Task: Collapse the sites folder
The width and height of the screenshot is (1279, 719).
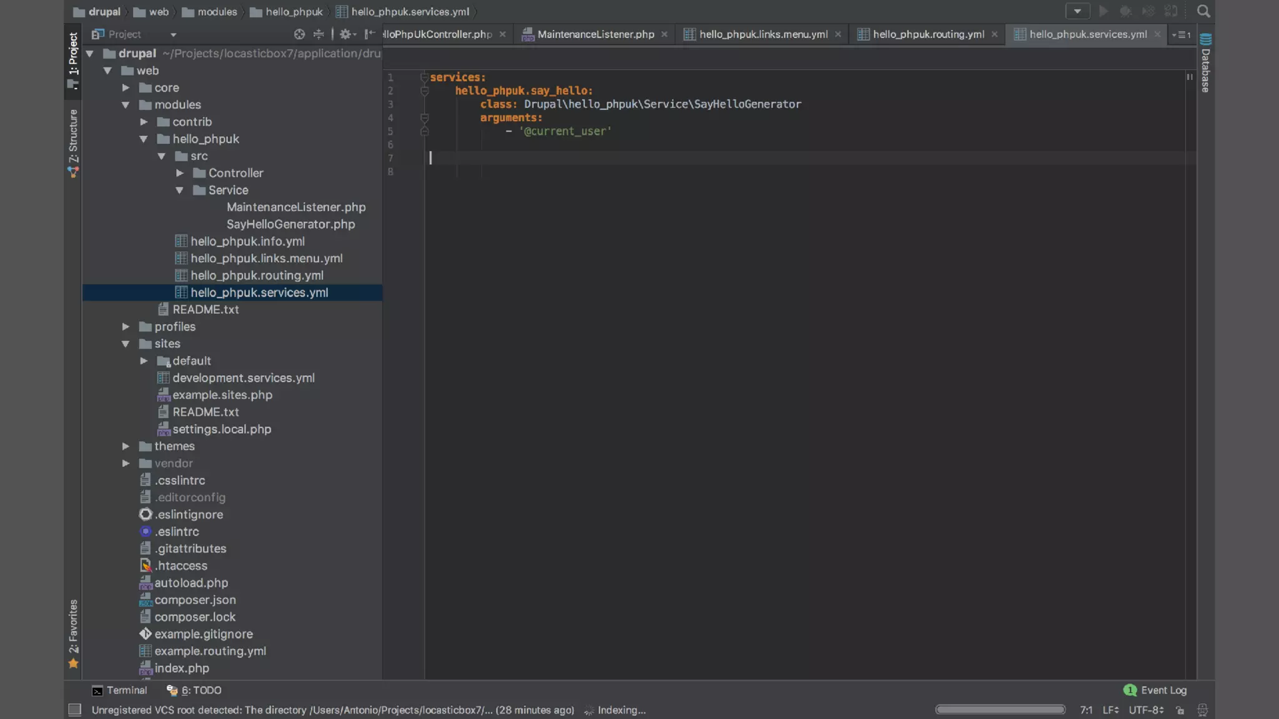Action: point(126,344)
